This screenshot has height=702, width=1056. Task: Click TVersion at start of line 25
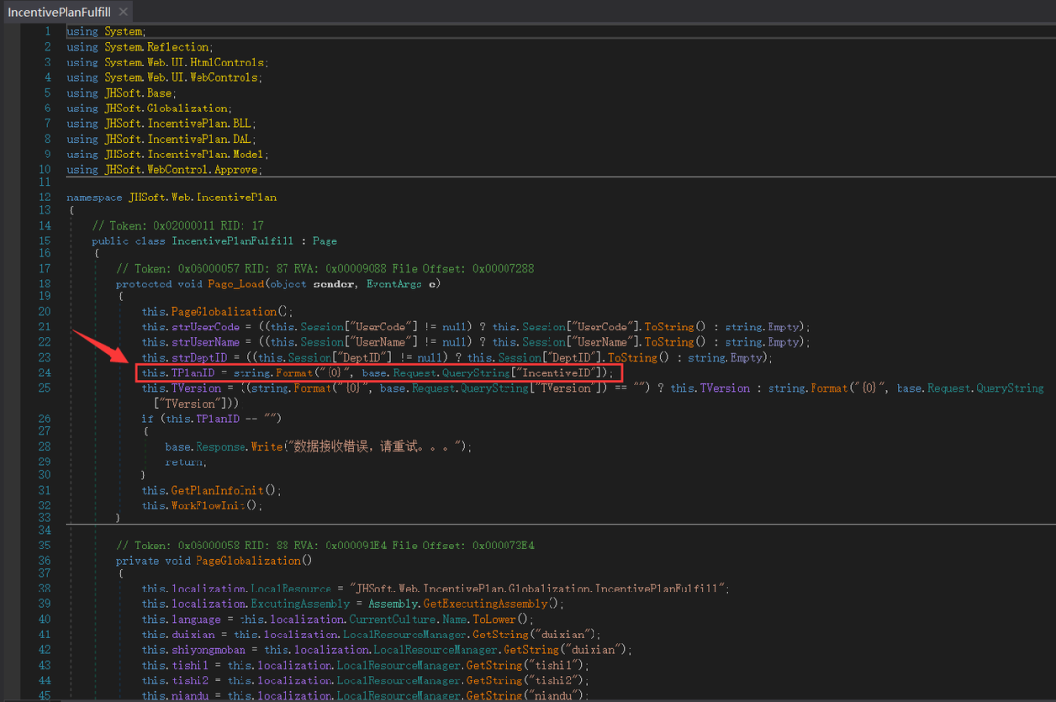click(196, 389)
